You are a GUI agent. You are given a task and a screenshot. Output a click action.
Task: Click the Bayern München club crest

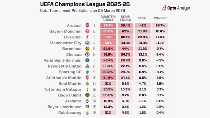point(87,31)
